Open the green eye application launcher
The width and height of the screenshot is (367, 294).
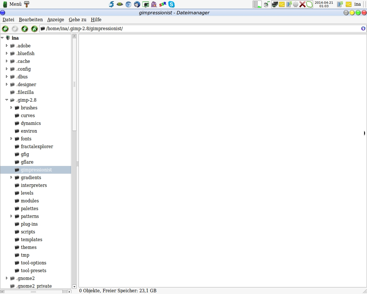[120, 4]
